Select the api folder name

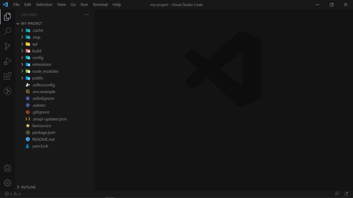coord(35,44)
